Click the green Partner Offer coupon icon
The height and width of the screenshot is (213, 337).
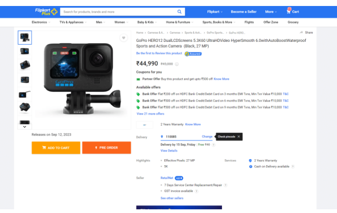coord(138,79)
